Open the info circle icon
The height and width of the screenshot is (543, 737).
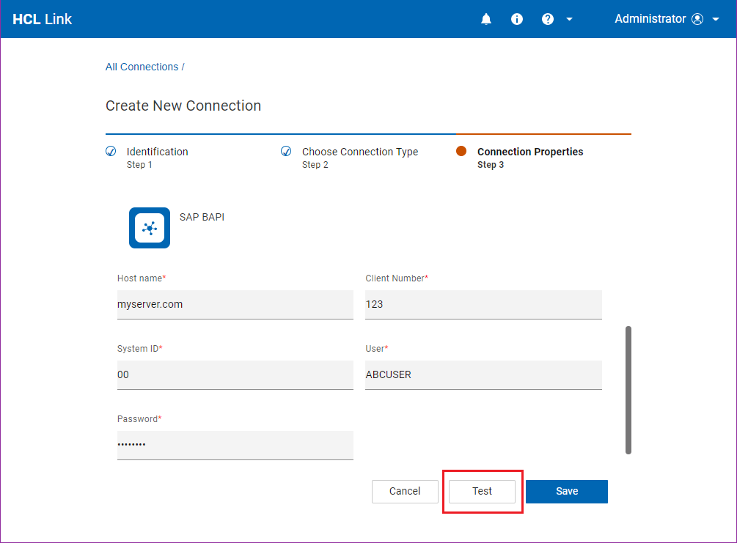tap(517, 19)
